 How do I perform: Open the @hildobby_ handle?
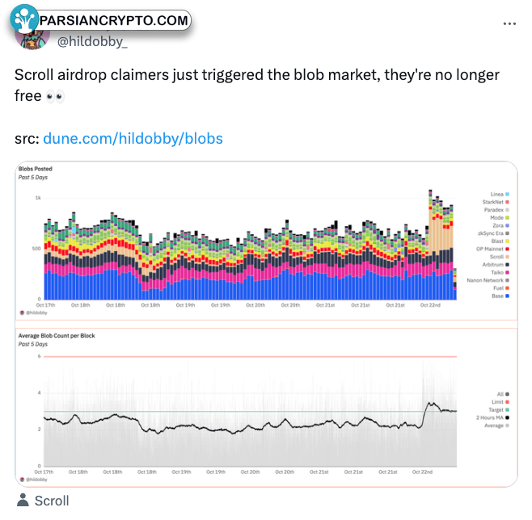(92, 42)
